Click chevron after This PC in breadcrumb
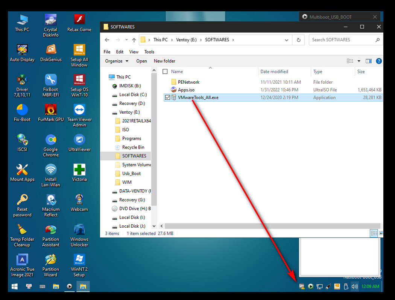The width and height of the screenshot is (395, 300). coord(172,40)
